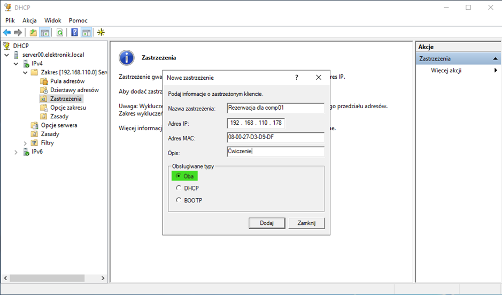Screen dimensions: 502x295
Task: Click the up one level folder icon
Action: (33, 33)
